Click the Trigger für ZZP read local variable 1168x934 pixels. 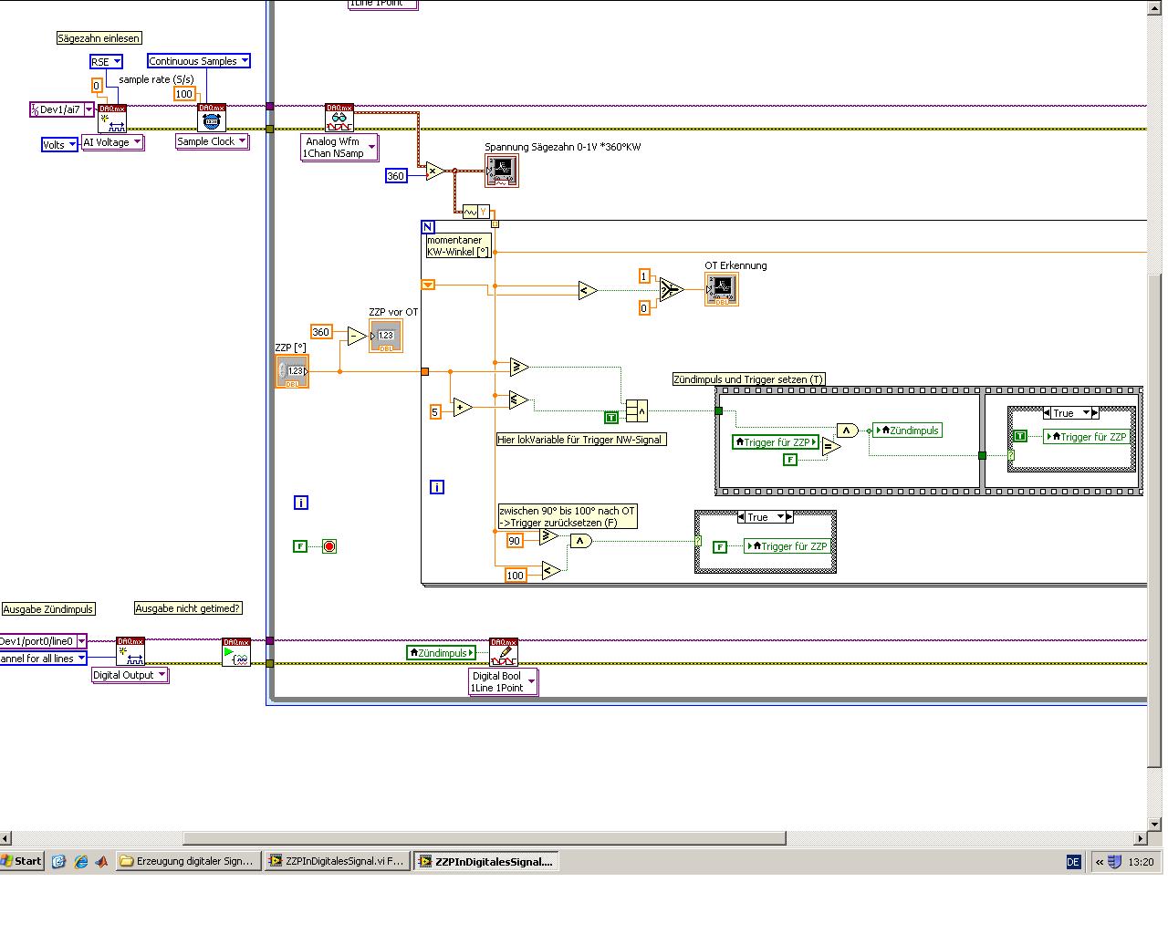point(776,442)
